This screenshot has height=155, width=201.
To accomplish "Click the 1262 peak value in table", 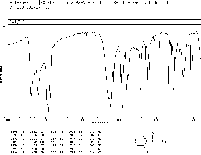I will point(53,135).
